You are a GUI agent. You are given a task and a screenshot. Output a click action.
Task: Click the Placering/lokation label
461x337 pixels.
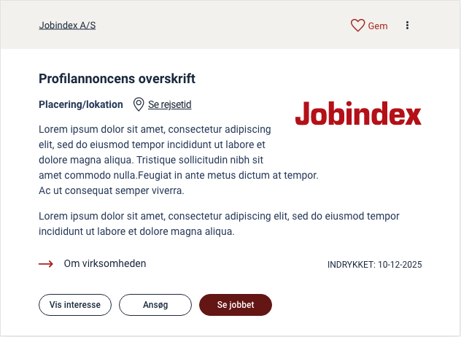point(80,105)
